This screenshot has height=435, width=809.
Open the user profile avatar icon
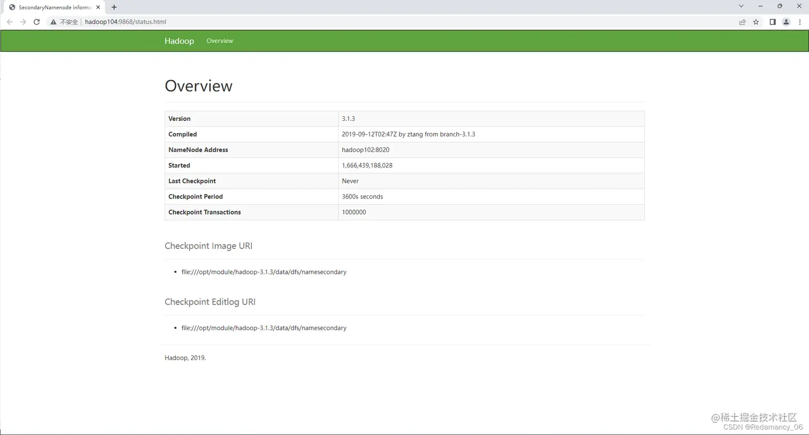786,22
